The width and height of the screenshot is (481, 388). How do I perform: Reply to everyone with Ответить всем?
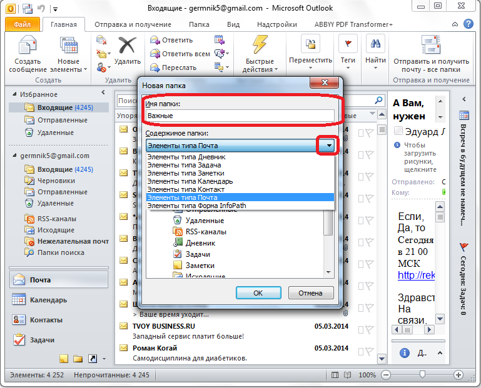(180, 54)
